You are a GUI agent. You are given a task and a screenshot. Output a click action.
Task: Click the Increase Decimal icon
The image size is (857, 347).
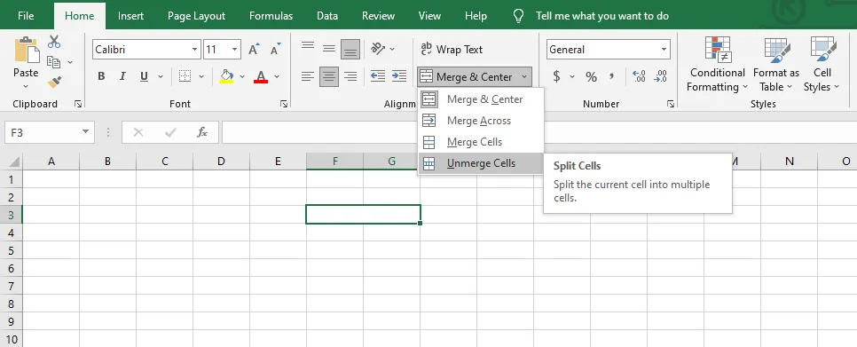coord(639,76)
